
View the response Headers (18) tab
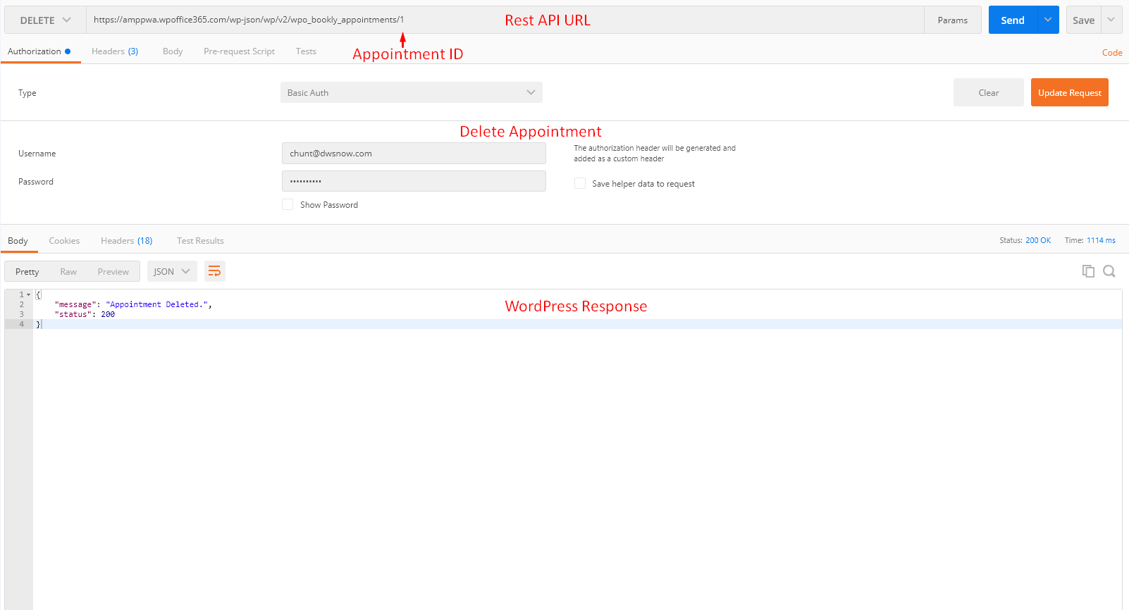127,241
